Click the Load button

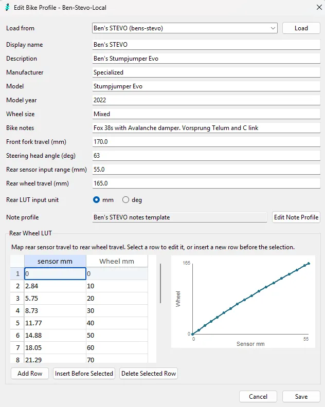click(301, 28)
